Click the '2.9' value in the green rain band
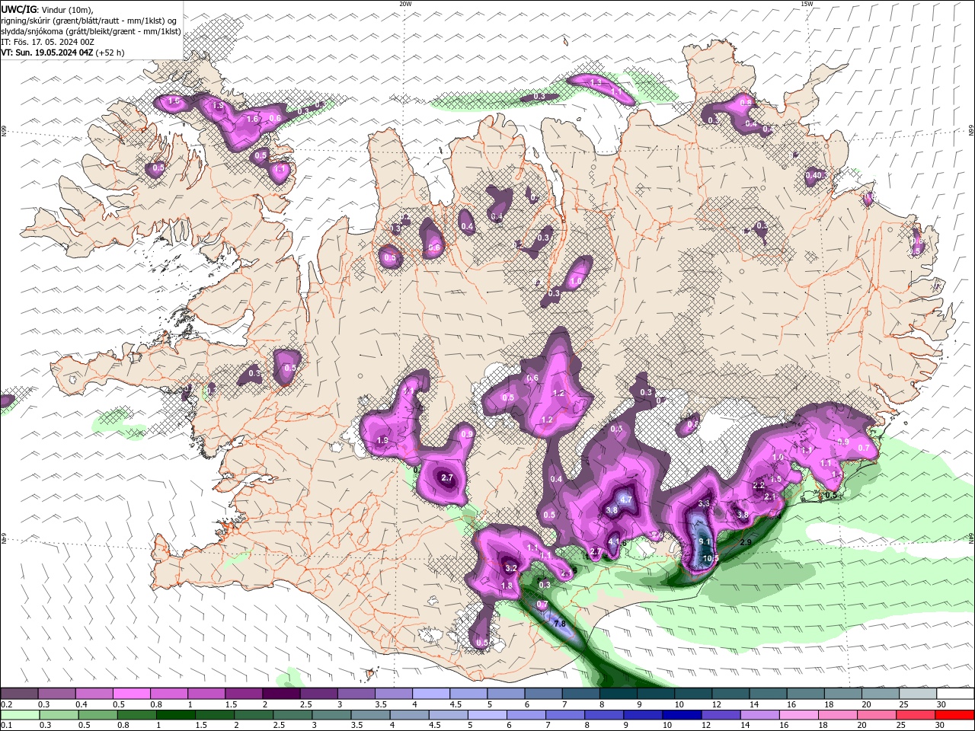This screenshot has width=975, height=731. [x=746, y=542]
